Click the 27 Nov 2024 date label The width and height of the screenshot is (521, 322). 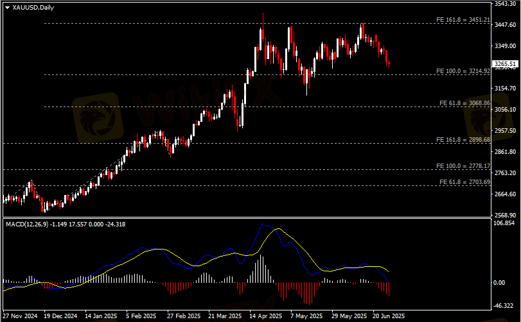point(20,316)
